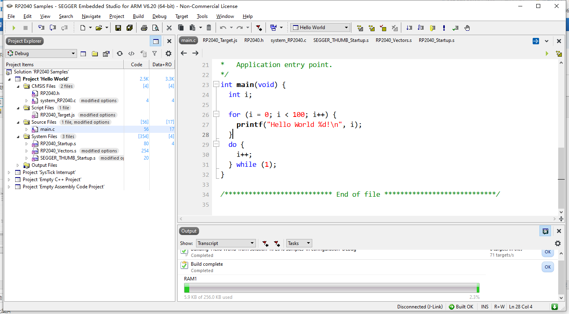Open the Tasks dropdown in Output panel
Viewport: 569px width, 314px height.
coord(299,243)
